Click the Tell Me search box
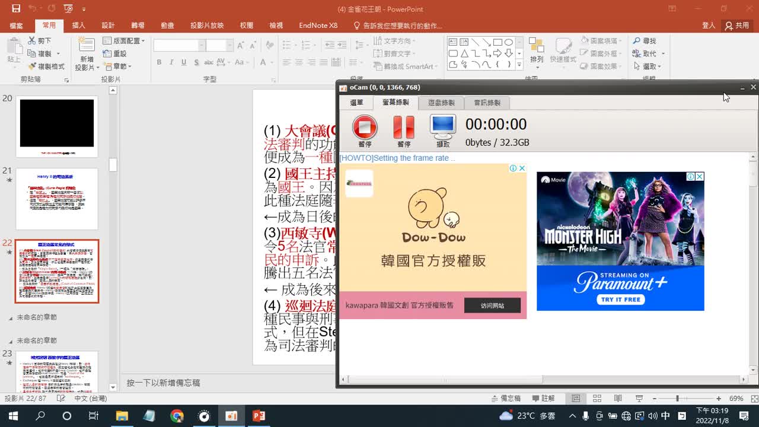Viewport: 759px width, 427px height. pyautogui.click(x=397, y=26)
